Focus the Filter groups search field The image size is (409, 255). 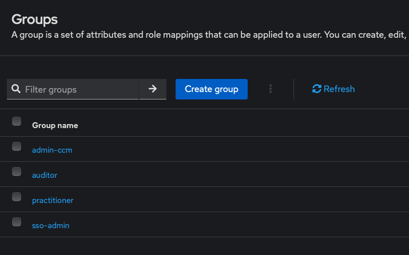(x=79, y=89)
